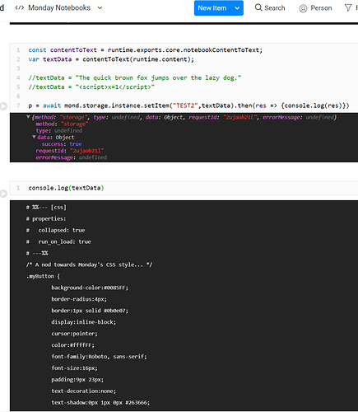This screenshot has width=358, height=412.
Task: Run the console.log(textData) cell
Action: coord(3,194)
